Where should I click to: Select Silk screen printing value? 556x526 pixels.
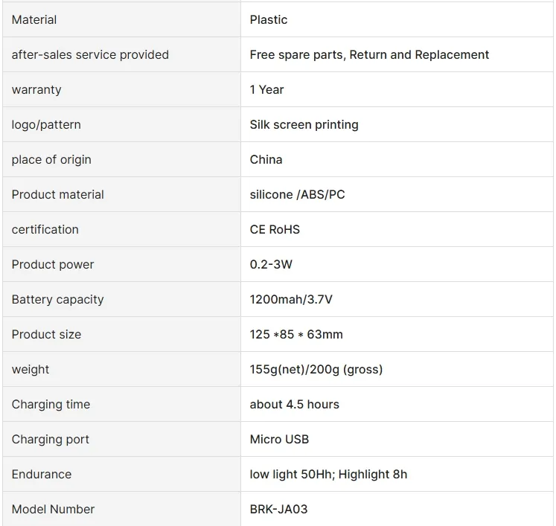tap(304, 125)
